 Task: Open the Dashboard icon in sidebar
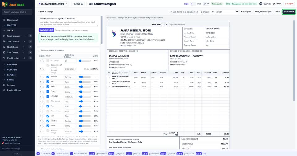coord(4,20)
